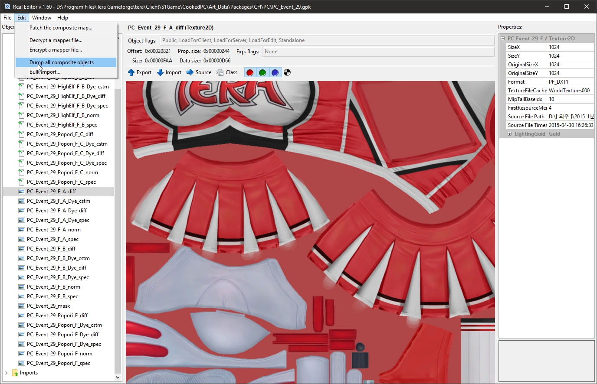This screenshot has height=384, width=597.
Task: Click the Export arrow icon
Action: click(131, 72)
